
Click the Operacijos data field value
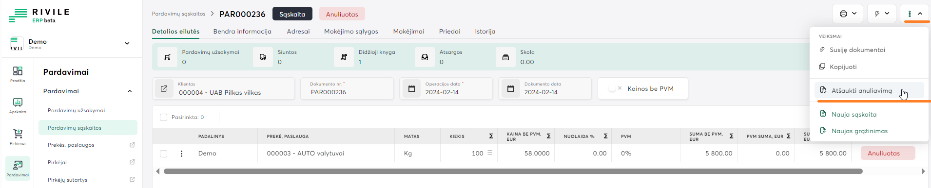point(442,92)
